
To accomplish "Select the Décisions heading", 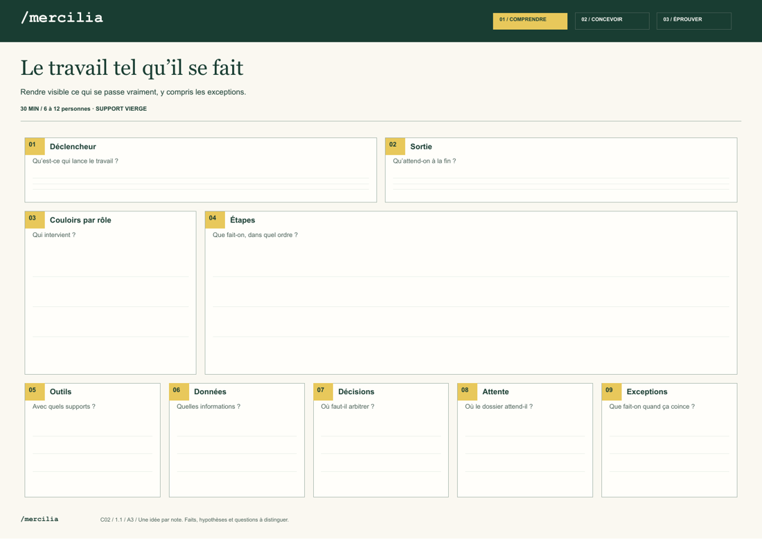I will 356,391.
